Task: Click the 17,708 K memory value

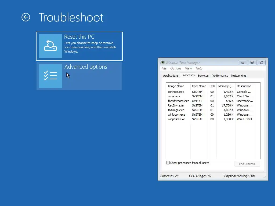Action: click(x=228, y=105)
